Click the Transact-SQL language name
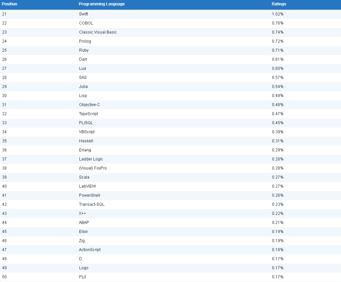The image size is (341, 282). pos(92,204)
